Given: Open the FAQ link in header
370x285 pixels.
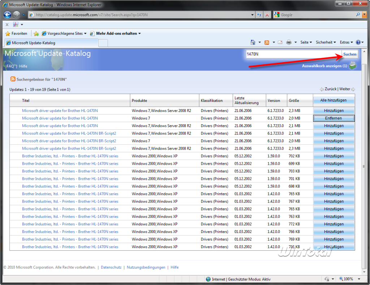Looking at the screenshot, I should tap(10, 66).
